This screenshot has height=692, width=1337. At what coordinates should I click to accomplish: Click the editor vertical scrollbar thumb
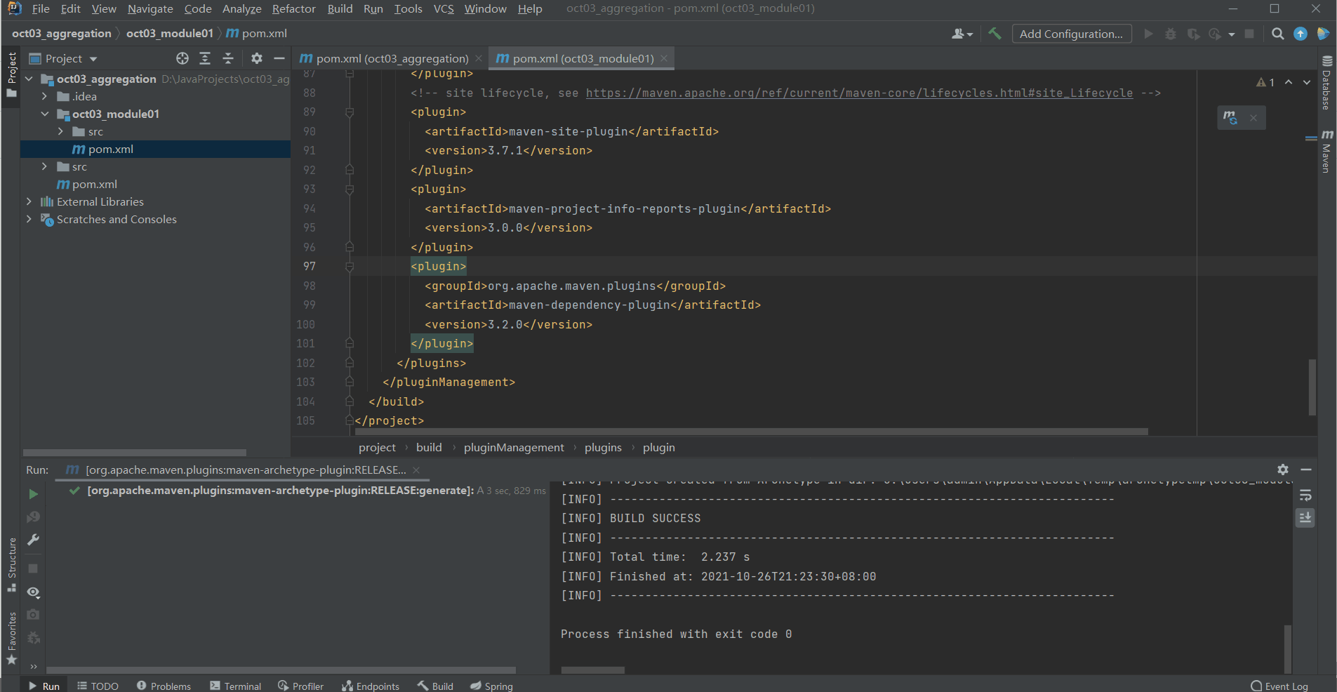[x=1312, y=387]
